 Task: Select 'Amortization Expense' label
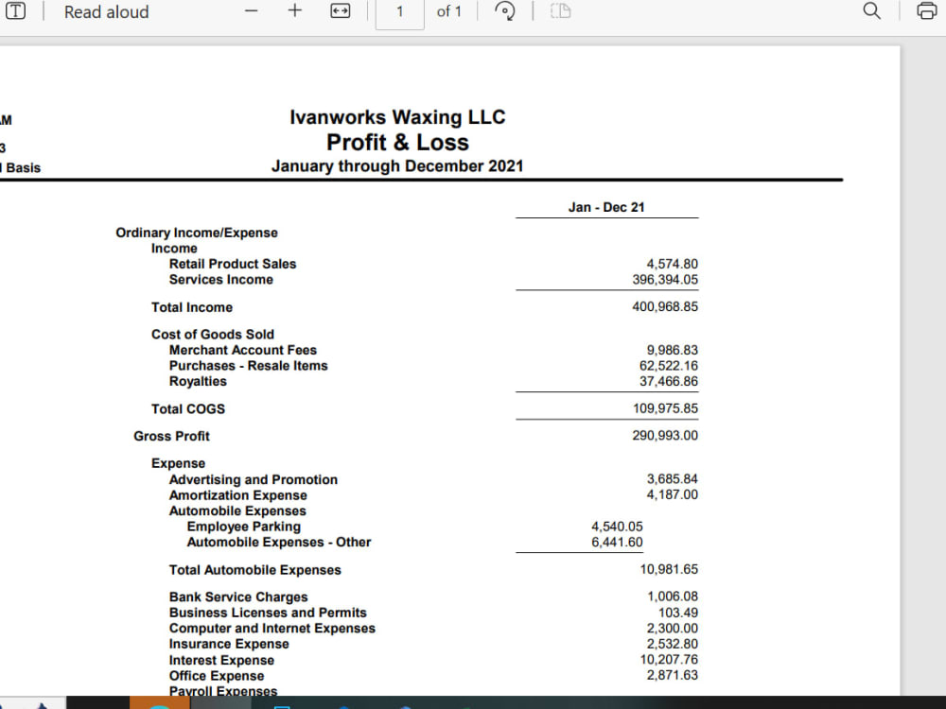click(238, 495)
